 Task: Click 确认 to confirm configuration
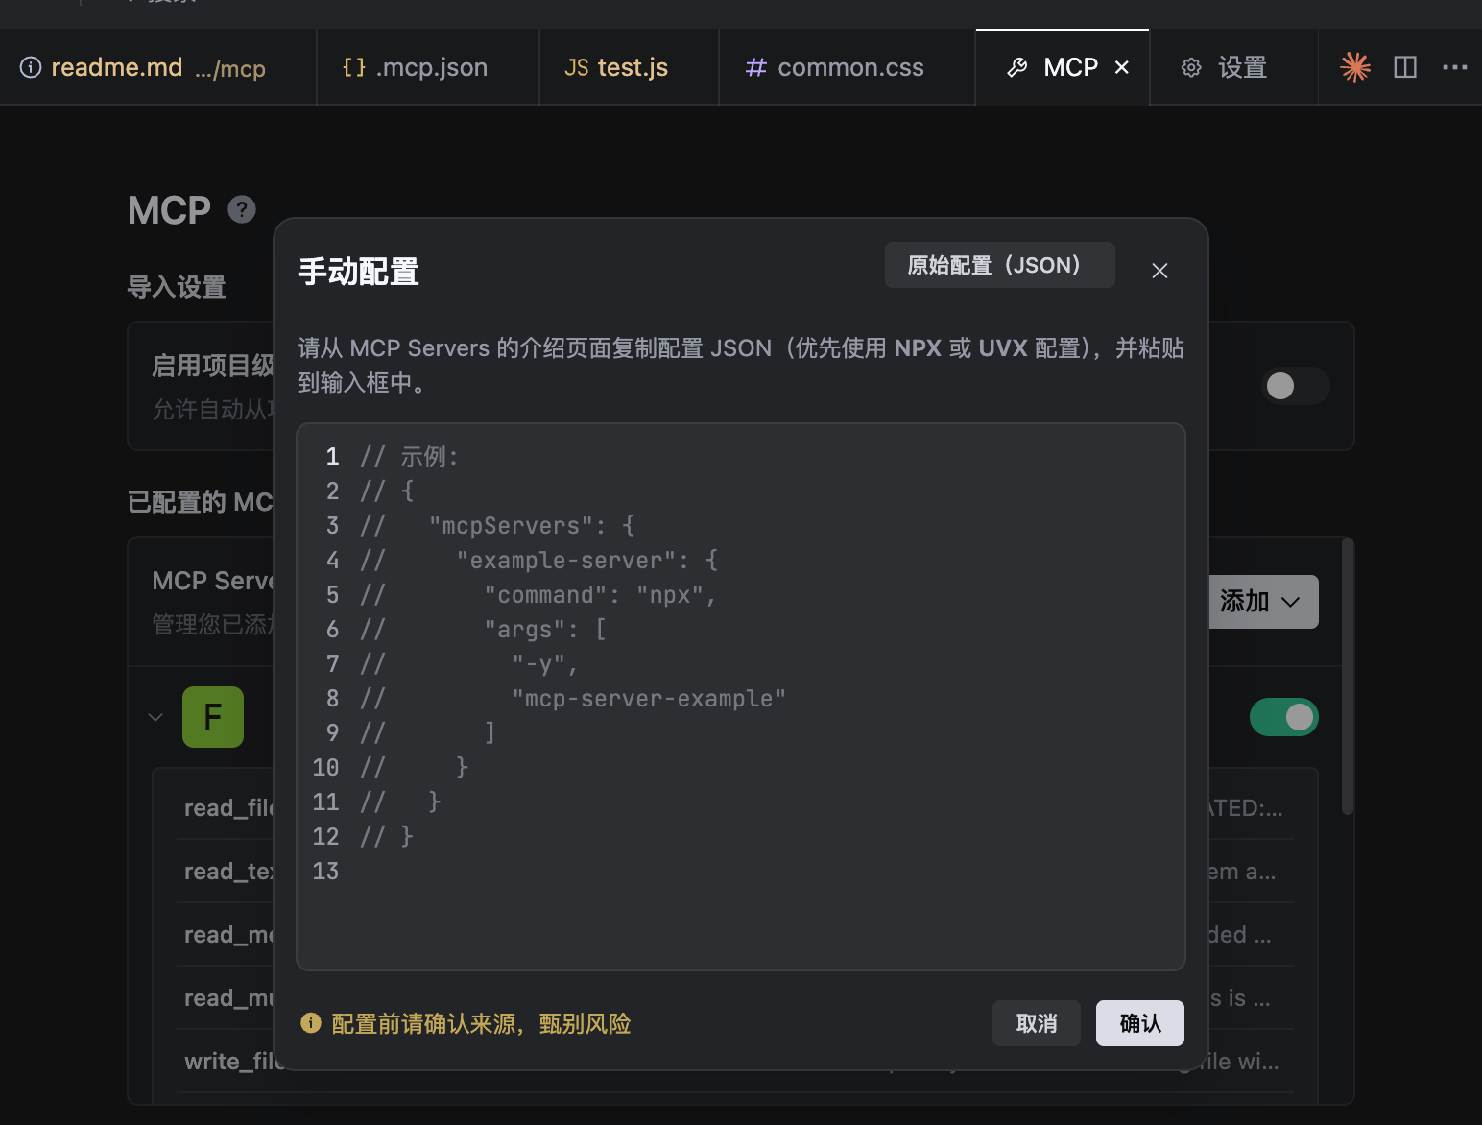(1140, 1023)
